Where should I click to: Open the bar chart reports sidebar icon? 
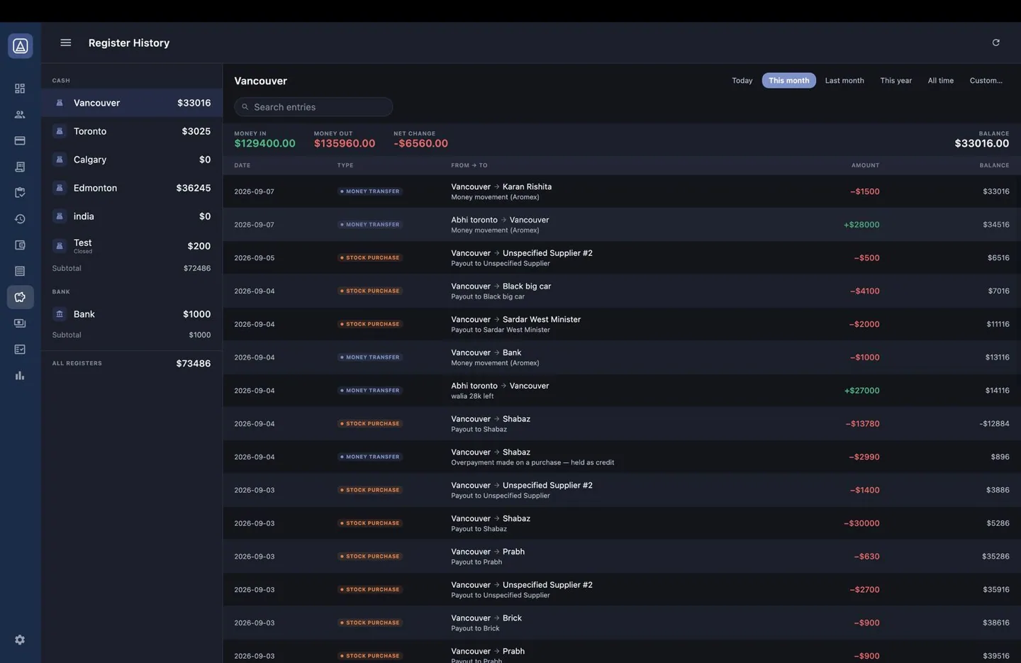click(20, 375)
